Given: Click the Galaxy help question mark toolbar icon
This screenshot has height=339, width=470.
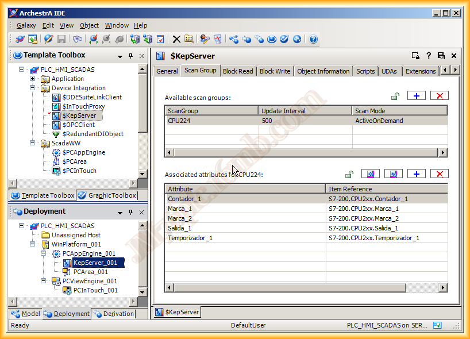Looking at the screenshot, I should [x=313, y=39].
